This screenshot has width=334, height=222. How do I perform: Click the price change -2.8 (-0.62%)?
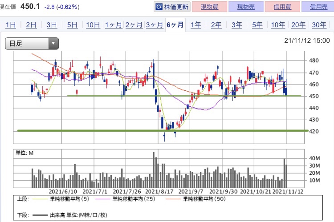[62, 7]
